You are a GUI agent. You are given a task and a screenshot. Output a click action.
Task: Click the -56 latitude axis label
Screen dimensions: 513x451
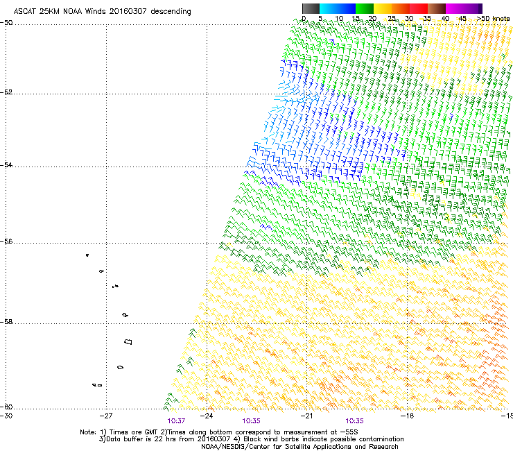[x=6, y=241]
